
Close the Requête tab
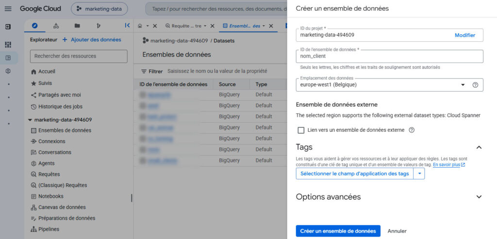pyautogui.click(x=213, y=26)
